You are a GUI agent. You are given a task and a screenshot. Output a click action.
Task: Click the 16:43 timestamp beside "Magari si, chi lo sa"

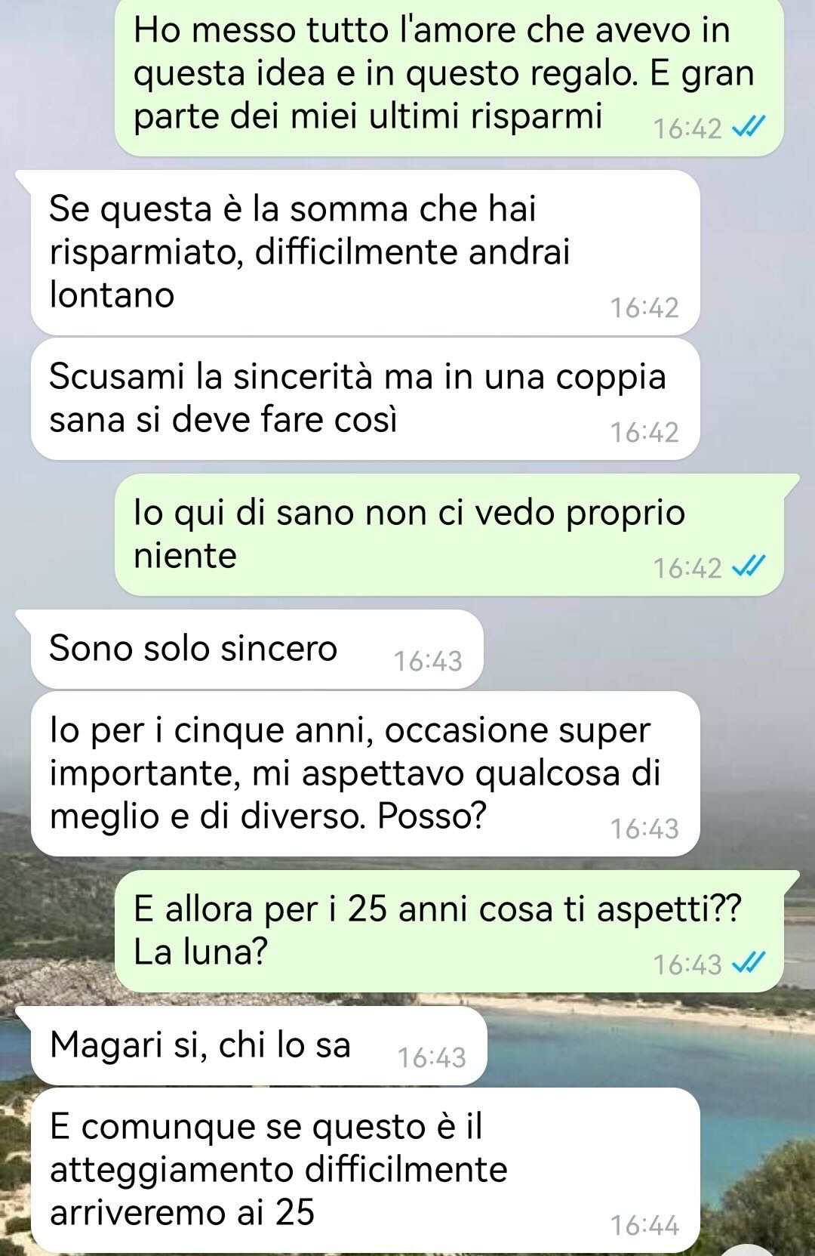tap(432, 1057)
